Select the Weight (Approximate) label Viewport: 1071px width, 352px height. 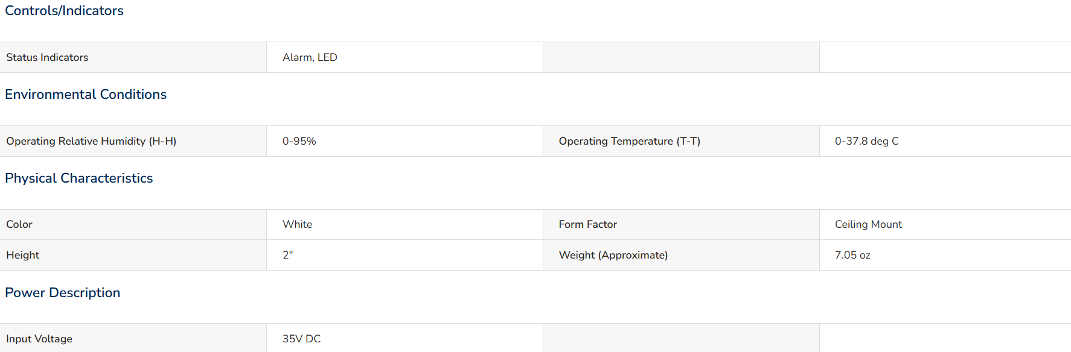click(x=613, y=255)
